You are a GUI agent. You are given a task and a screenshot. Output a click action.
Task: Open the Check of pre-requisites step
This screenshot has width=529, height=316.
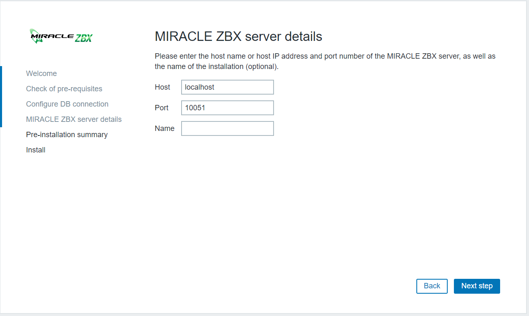coord(64,89)
